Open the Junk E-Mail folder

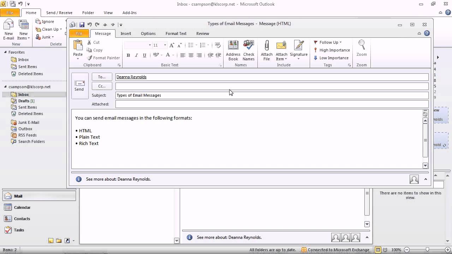29,122
